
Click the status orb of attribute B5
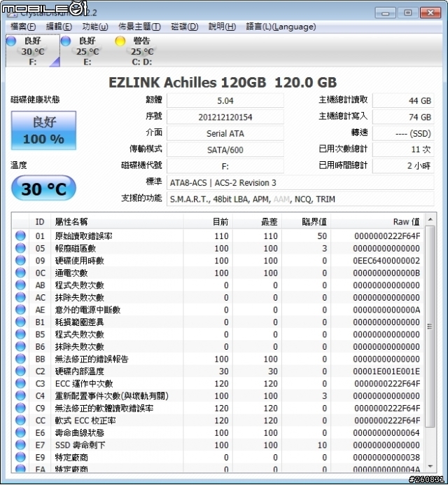20,334
